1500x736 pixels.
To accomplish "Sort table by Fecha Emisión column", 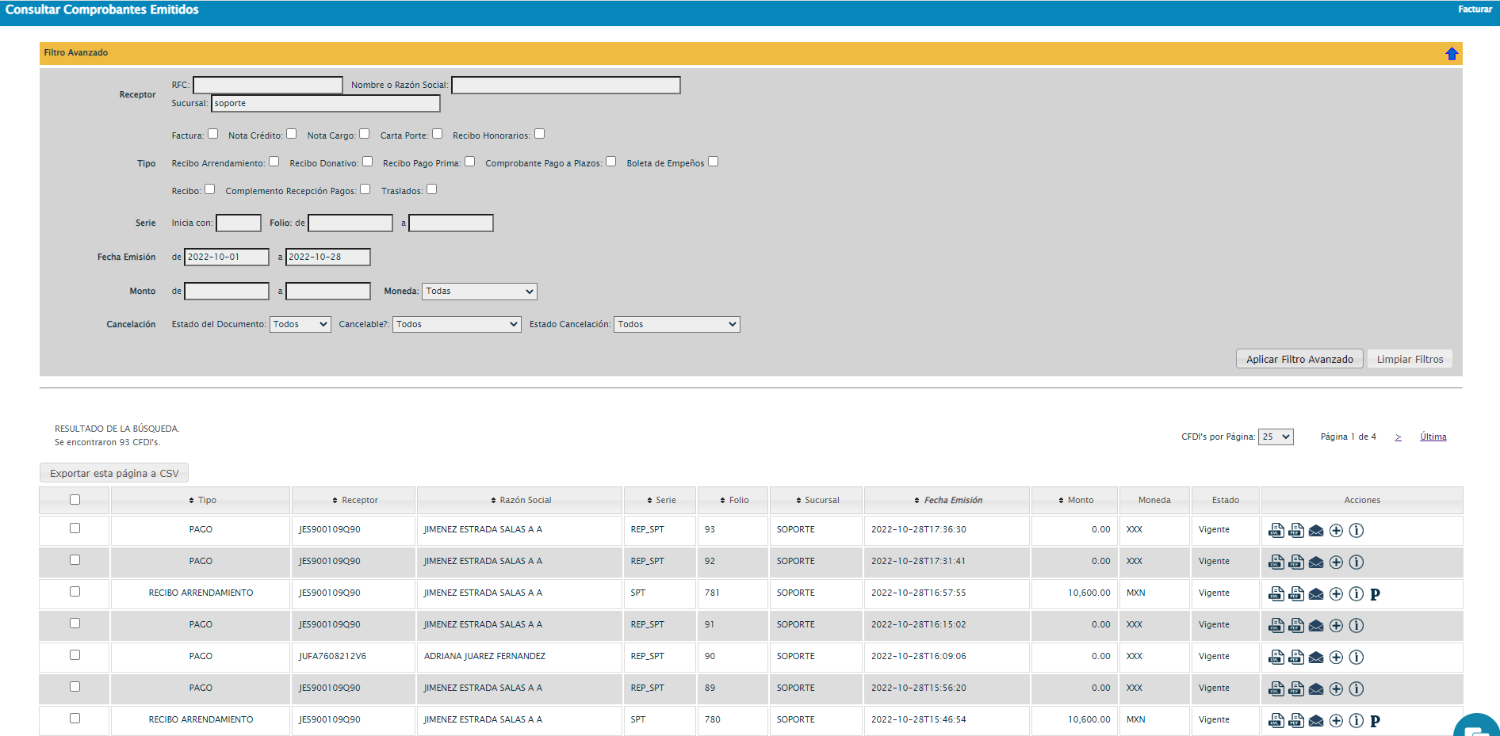I will [947, 500].
